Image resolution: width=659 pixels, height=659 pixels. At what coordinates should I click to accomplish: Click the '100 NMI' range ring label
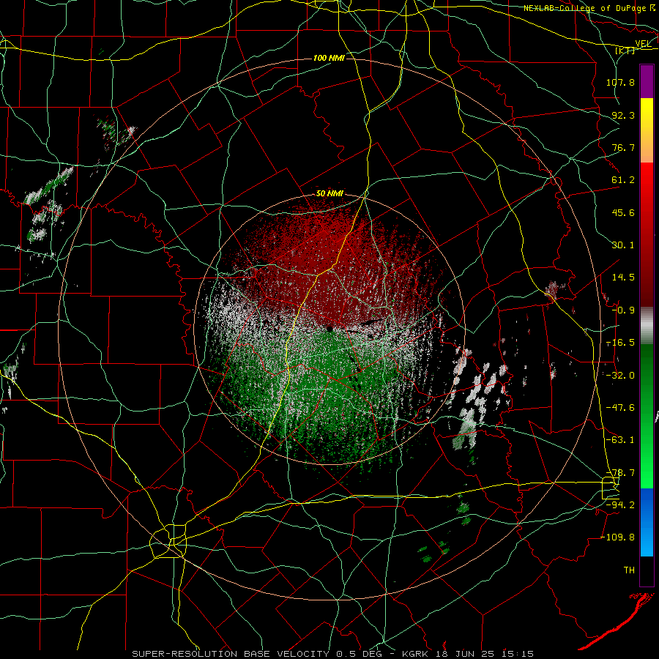tap(329, 58)
